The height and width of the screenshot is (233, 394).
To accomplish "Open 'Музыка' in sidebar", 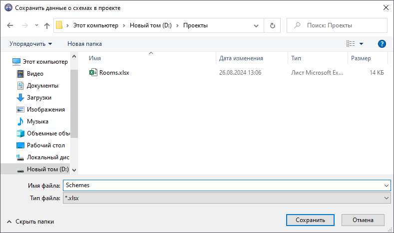I will pos(32,121).
